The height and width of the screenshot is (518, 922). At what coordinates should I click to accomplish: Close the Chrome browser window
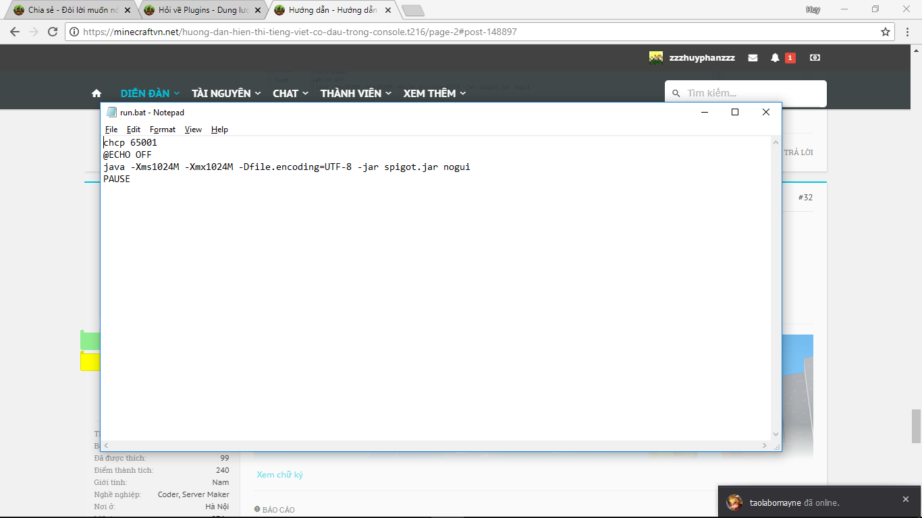coord(906,9)
